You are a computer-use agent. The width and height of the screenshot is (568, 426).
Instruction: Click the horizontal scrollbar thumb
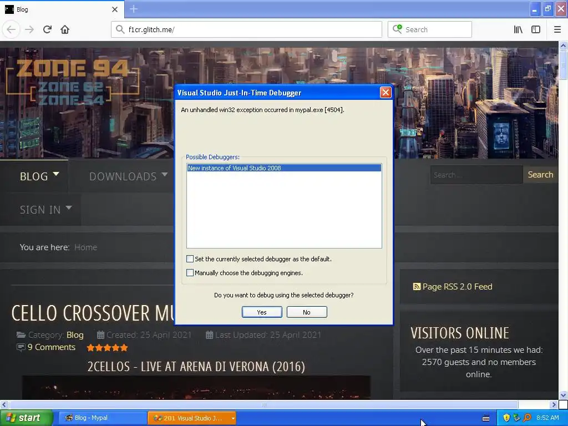click(x=263, y=404)
